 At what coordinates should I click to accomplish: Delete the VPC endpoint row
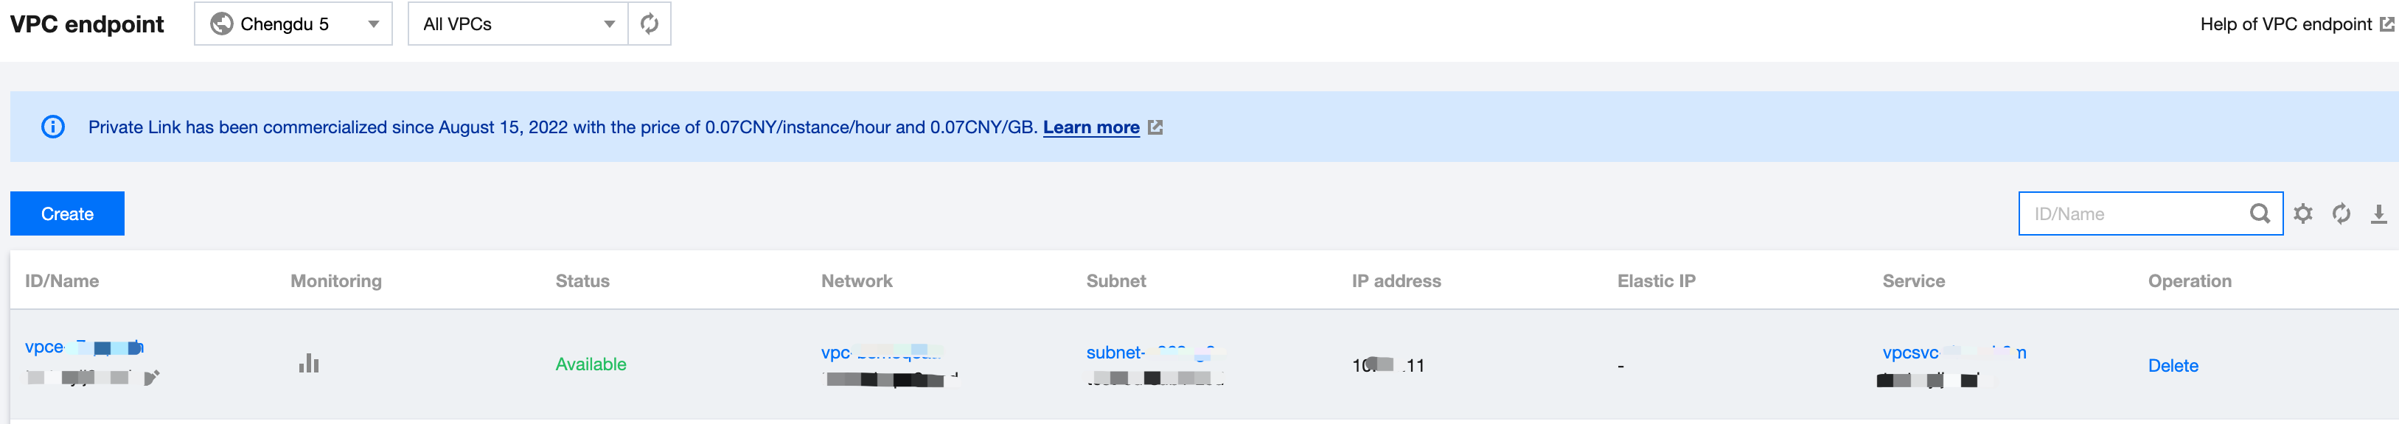click(2173, 365)
